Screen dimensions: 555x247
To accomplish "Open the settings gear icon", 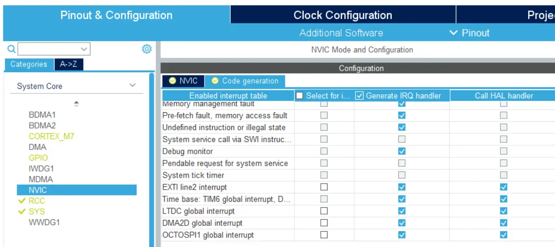I will 147,49.
